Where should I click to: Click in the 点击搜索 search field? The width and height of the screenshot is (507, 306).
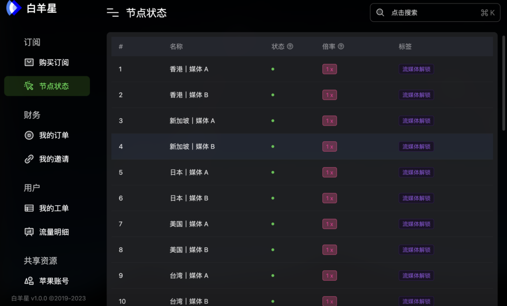pyautogui.click(x=431, y=13)
